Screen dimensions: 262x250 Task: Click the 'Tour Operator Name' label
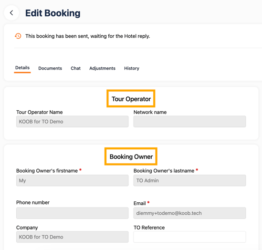coord(40,112)
